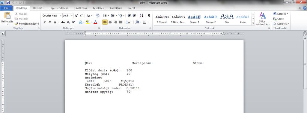Viewport: 307px width, 113px height.
Task: Show paragraph marks with the pilcrow icon
Action: point(149,16)
